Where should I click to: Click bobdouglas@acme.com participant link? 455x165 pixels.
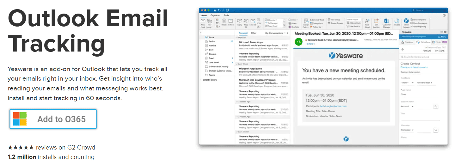tap(333, 106)
